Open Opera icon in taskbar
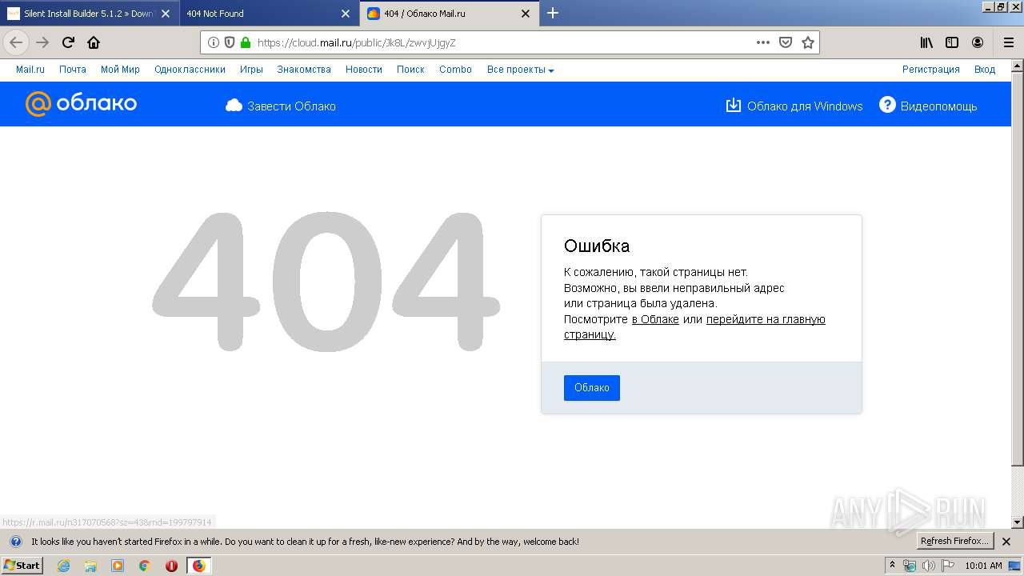This screenshot has height=576, width=1024. 171,566
